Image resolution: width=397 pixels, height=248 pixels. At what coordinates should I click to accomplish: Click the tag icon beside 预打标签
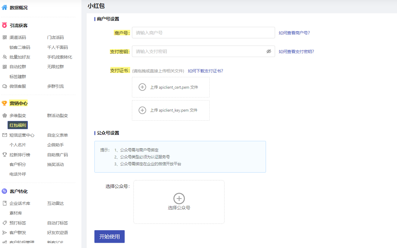[5, 223]
